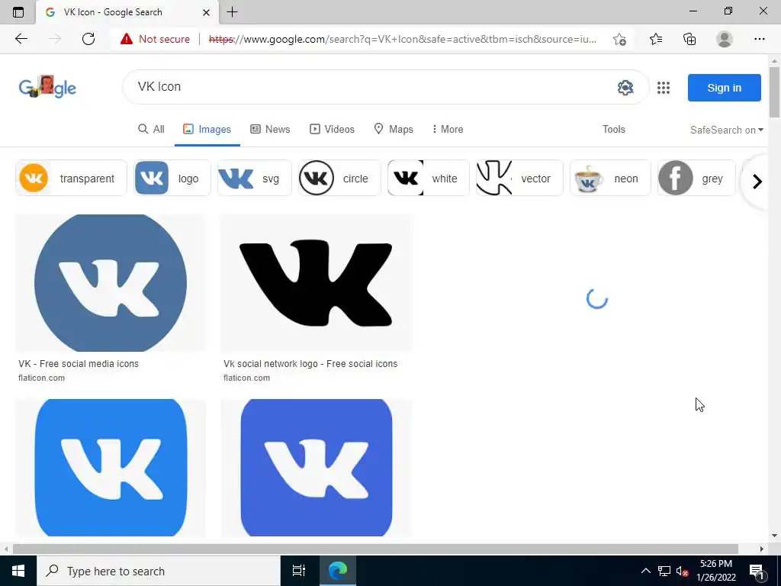Open the SafeSearch on dropdown

click(726, 130)
